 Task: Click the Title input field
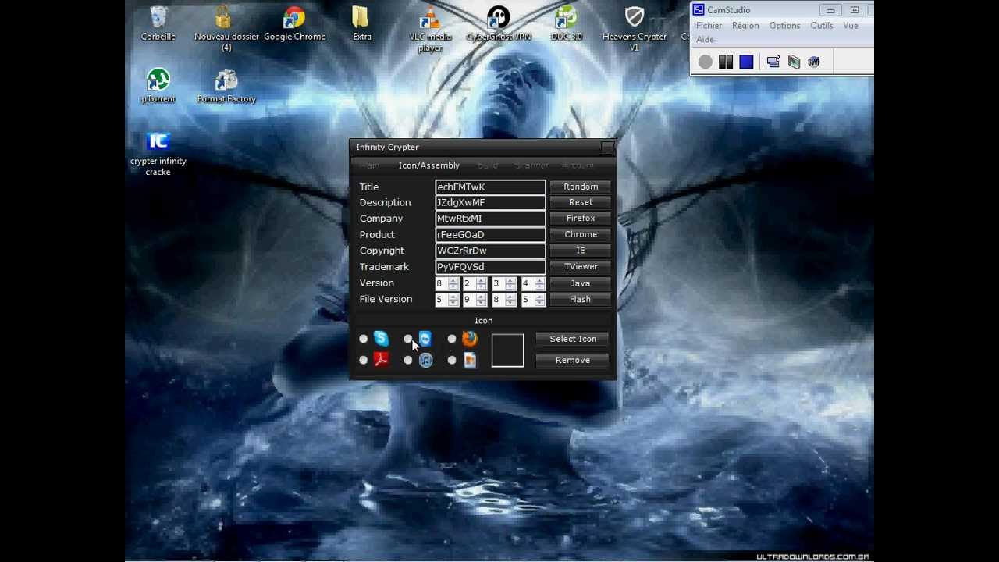[490, 187]
